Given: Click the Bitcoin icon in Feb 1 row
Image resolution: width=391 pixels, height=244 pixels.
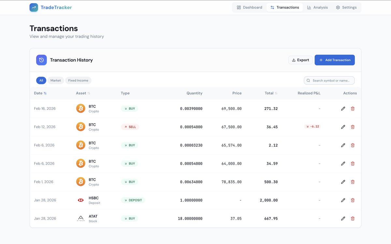Looking at the screenshot, I should pyautogui.click(x=80, y=182).
